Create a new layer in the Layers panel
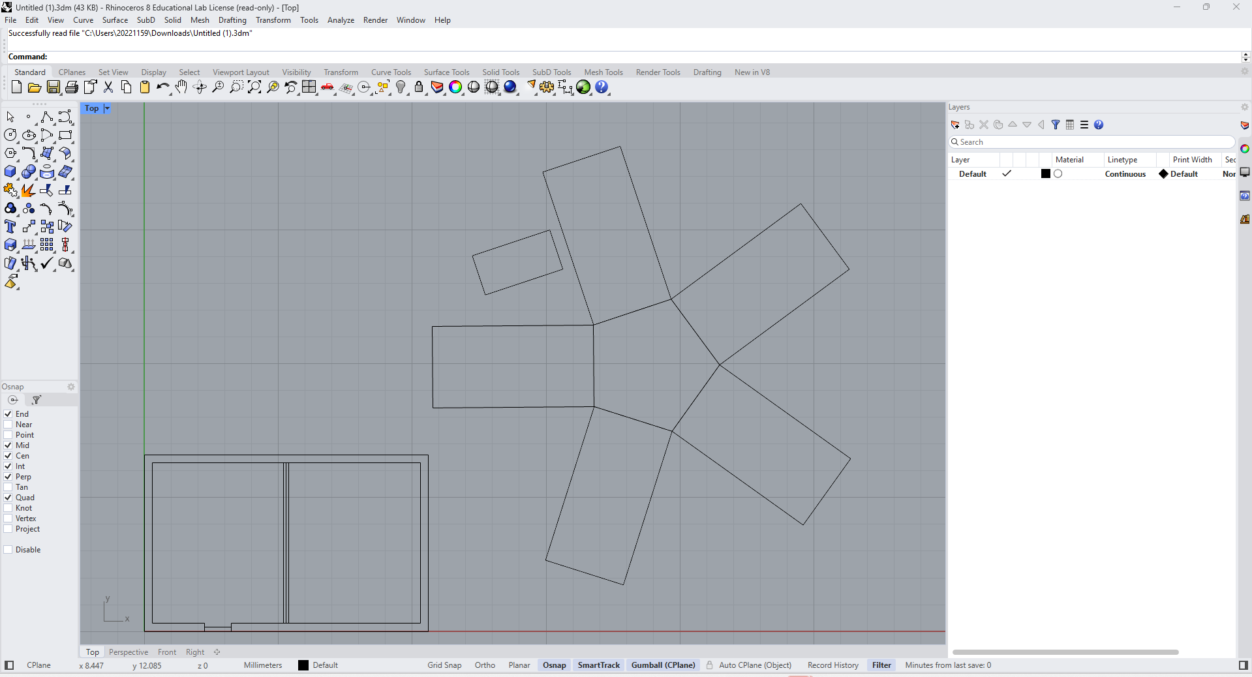The width and height of the screenshot is (1252, 677). [955, 125]
